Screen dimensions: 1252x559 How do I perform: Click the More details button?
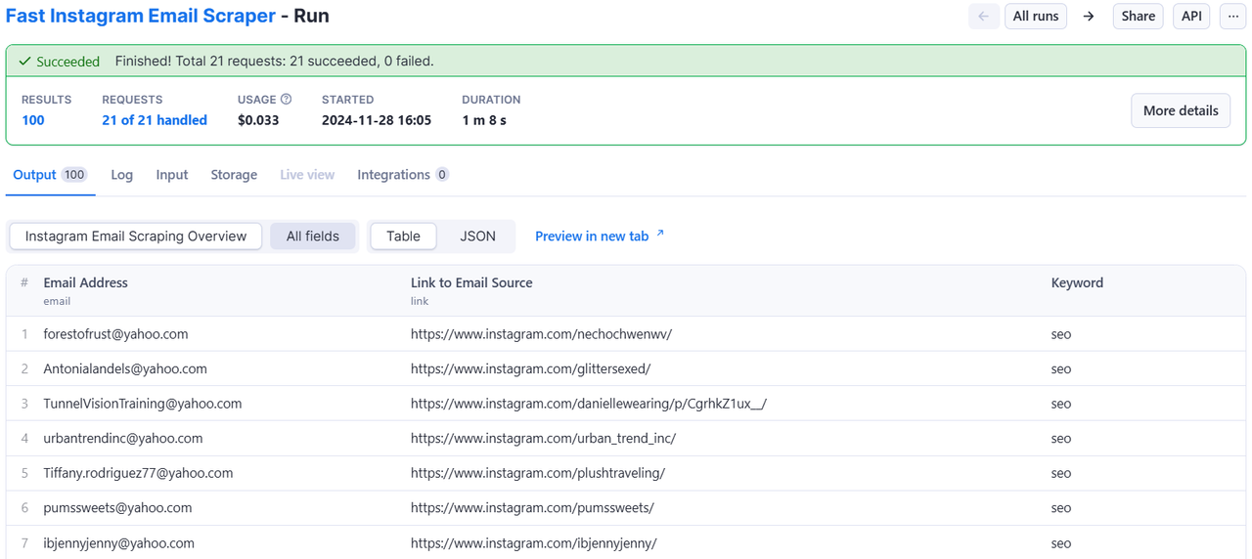1181,110
